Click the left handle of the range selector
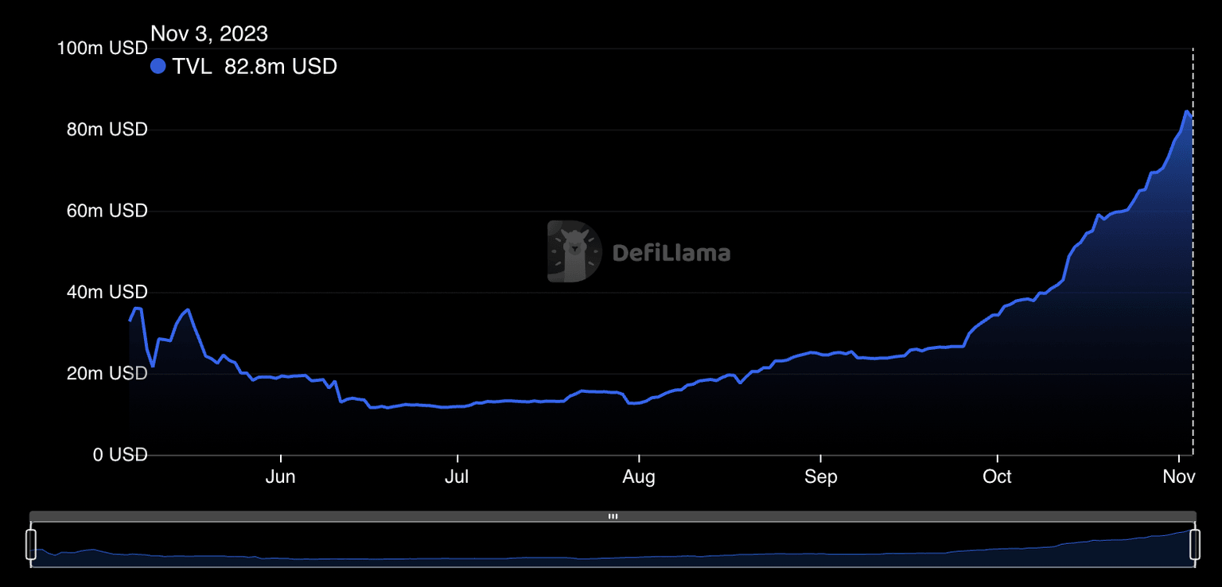The height and width of the screenshot is (587, 1222). click(x=31, y=546)
